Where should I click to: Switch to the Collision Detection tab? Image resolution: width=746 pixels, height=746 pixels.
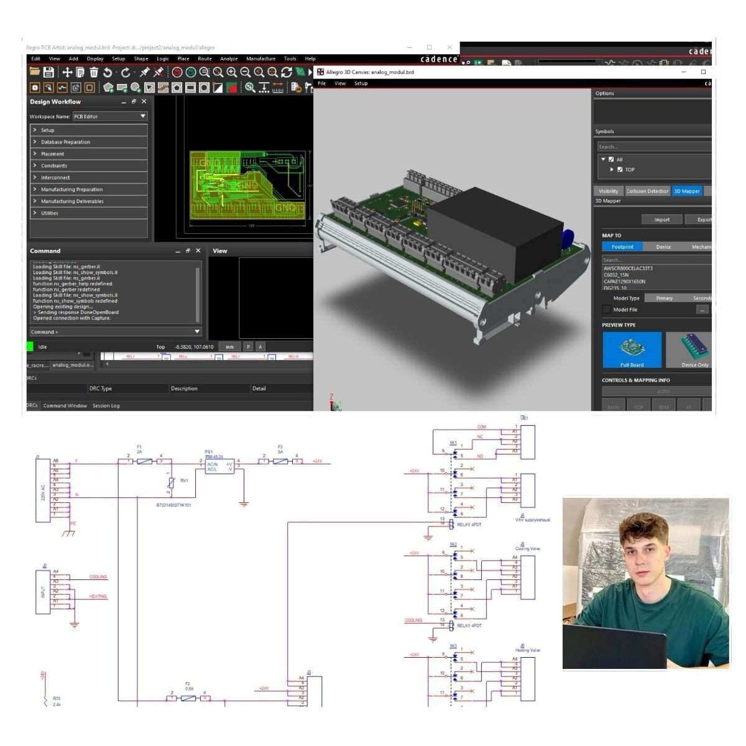coord(647,191)
